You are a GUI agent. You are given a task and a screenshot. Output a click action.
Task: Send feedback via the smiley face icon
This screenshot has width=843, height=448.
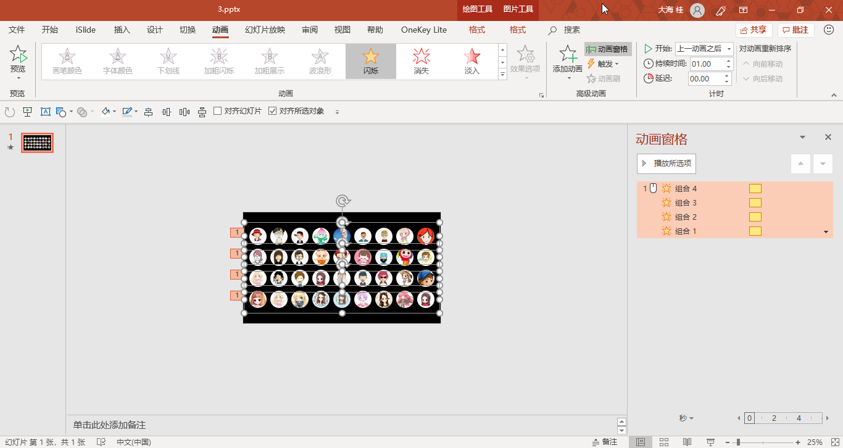[x=829, y=30]
